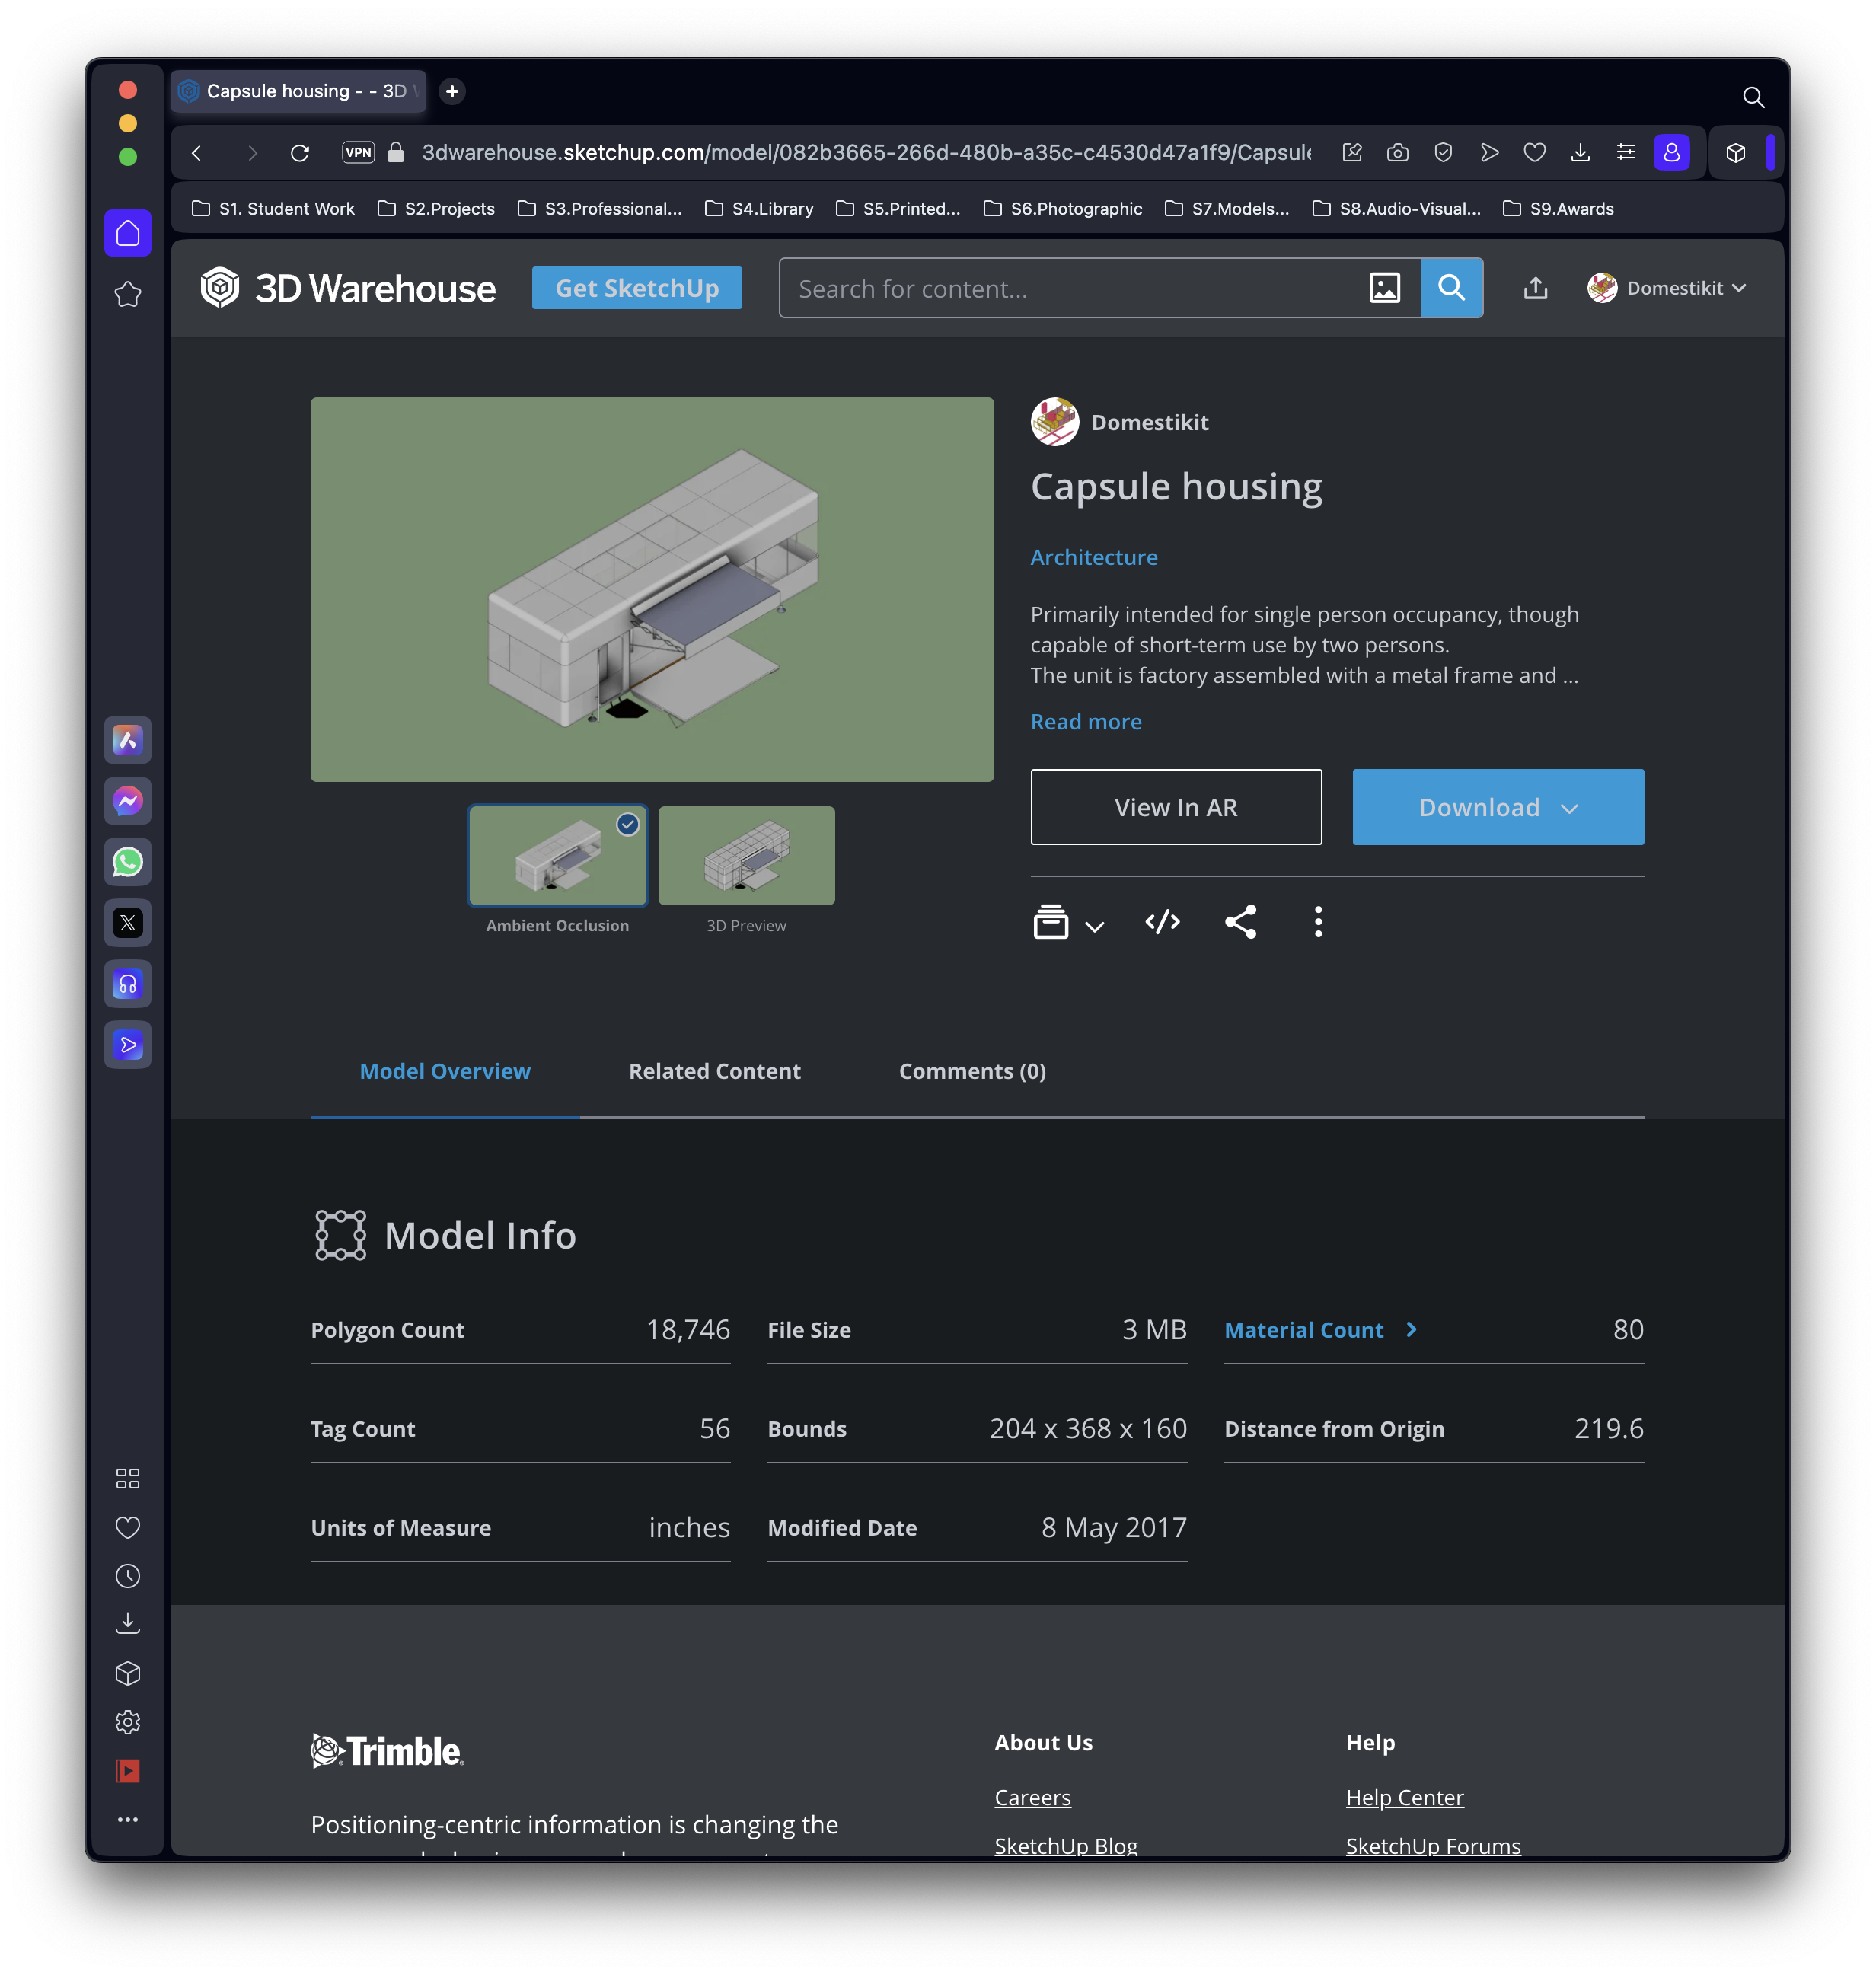The width and height of the screenshot is (1876, 1975).
Task: Open the S4.Library bookmark folder
Action: point(759,208)
